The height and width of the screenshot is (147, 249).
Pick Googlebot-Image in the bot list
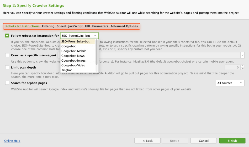(x=78, y=61)
